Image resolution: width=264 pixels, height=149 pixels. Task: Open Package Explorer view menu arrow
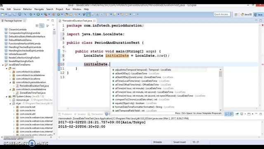[53, 25]
